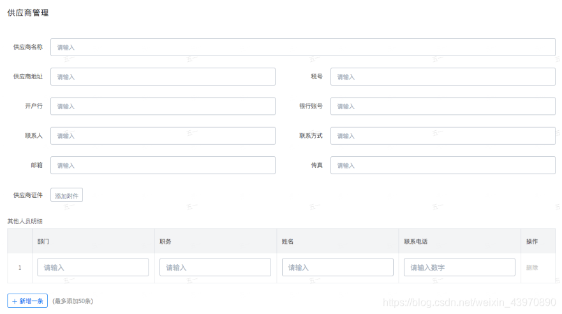
Task: Click the 添加附件 button
Action: click(x=67, y=195)
